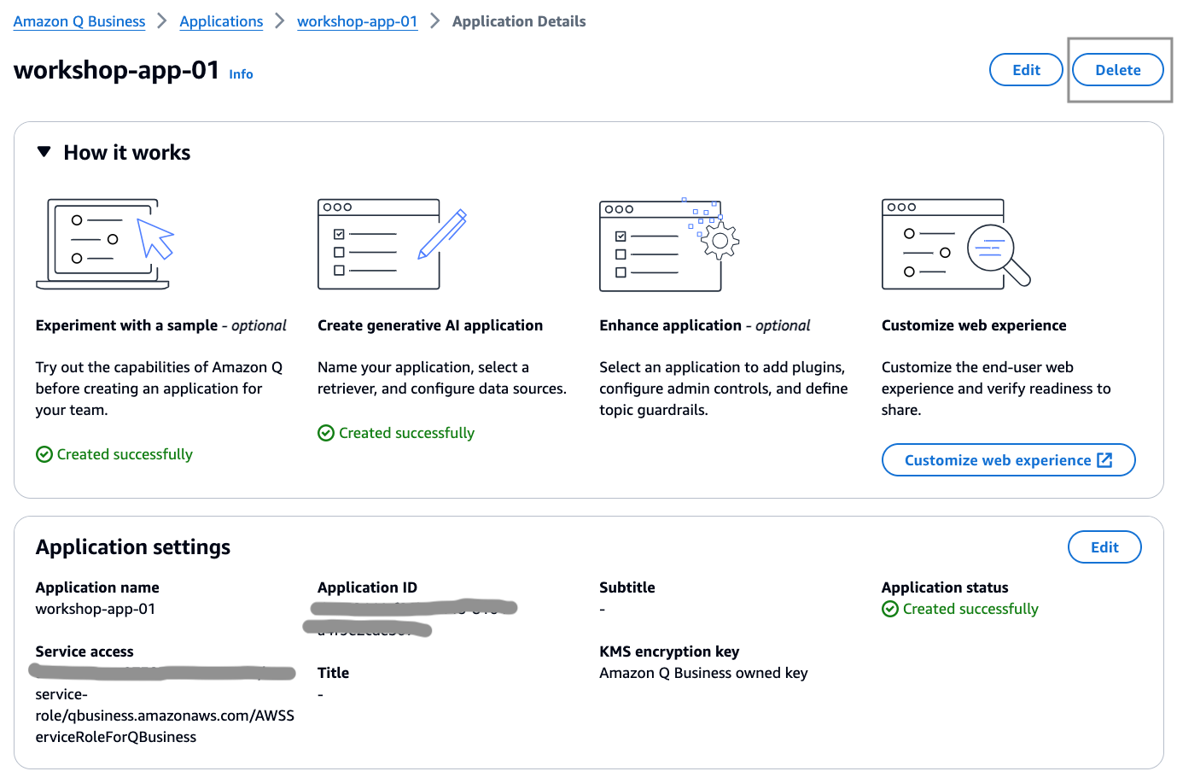Click the Try out the capabilities description

160,389
